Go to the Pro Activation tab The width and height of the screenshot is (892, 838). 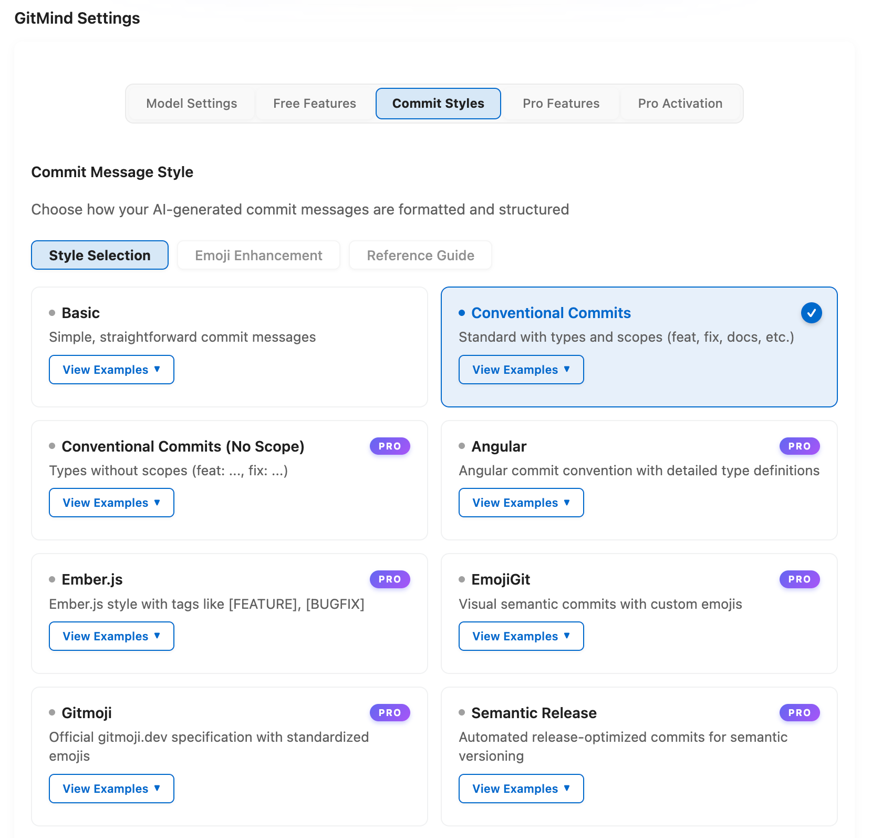coord(680,104)
